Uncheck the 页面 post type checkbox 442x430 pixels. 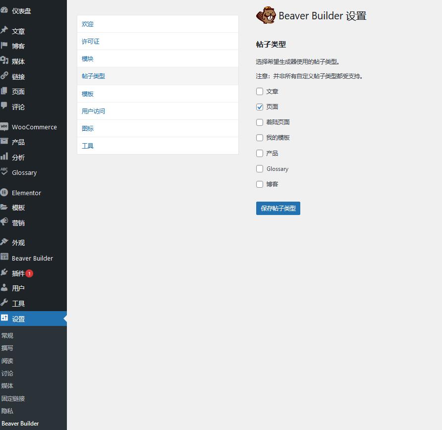260,107
